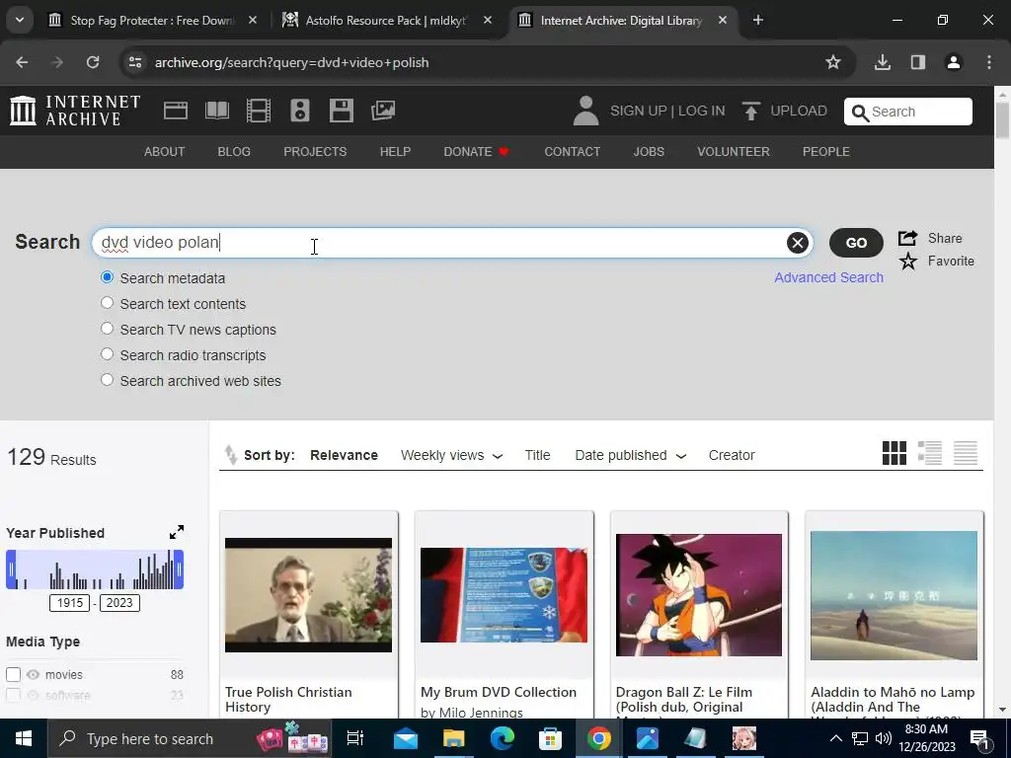Open a new browser tab
This screenshot has height=758, width=1011.
click(758, 21)
